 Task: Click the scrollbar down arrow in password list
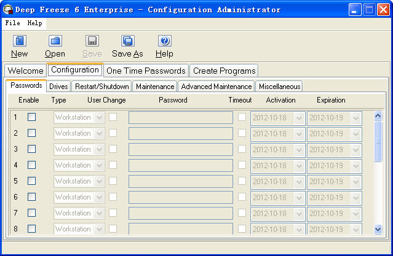[378, 229]
